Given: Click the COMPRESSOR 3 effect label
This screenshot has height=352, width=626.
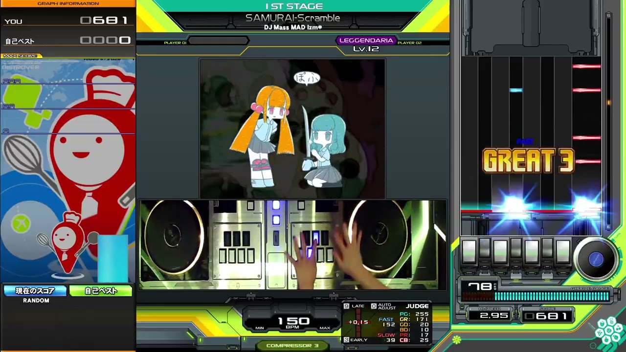Looking at the screenshot, I should [292, 346].
